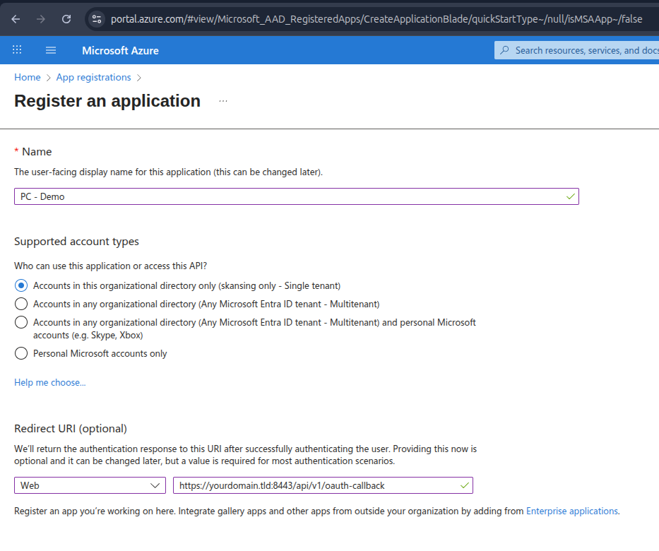Viewport: 659px width, 551px height.
Task: Select single tenant directory accounts only
Action: [x=21, y=285]
